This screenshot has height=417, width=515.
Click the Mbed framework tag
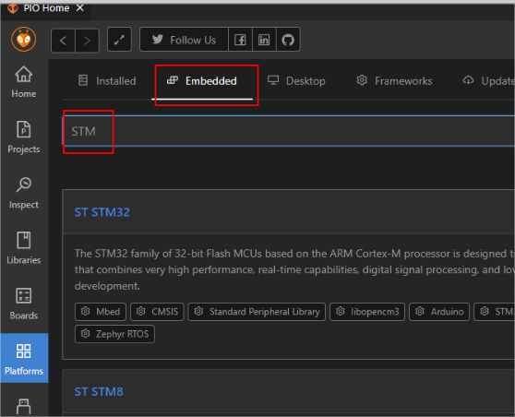coord(101,312)
